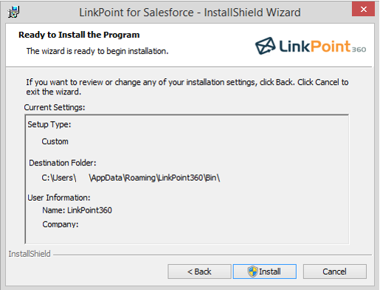This screenshot has width=380, height=290.
Task: Click the Ready to Install heading
Action: (x=79, y=35)
